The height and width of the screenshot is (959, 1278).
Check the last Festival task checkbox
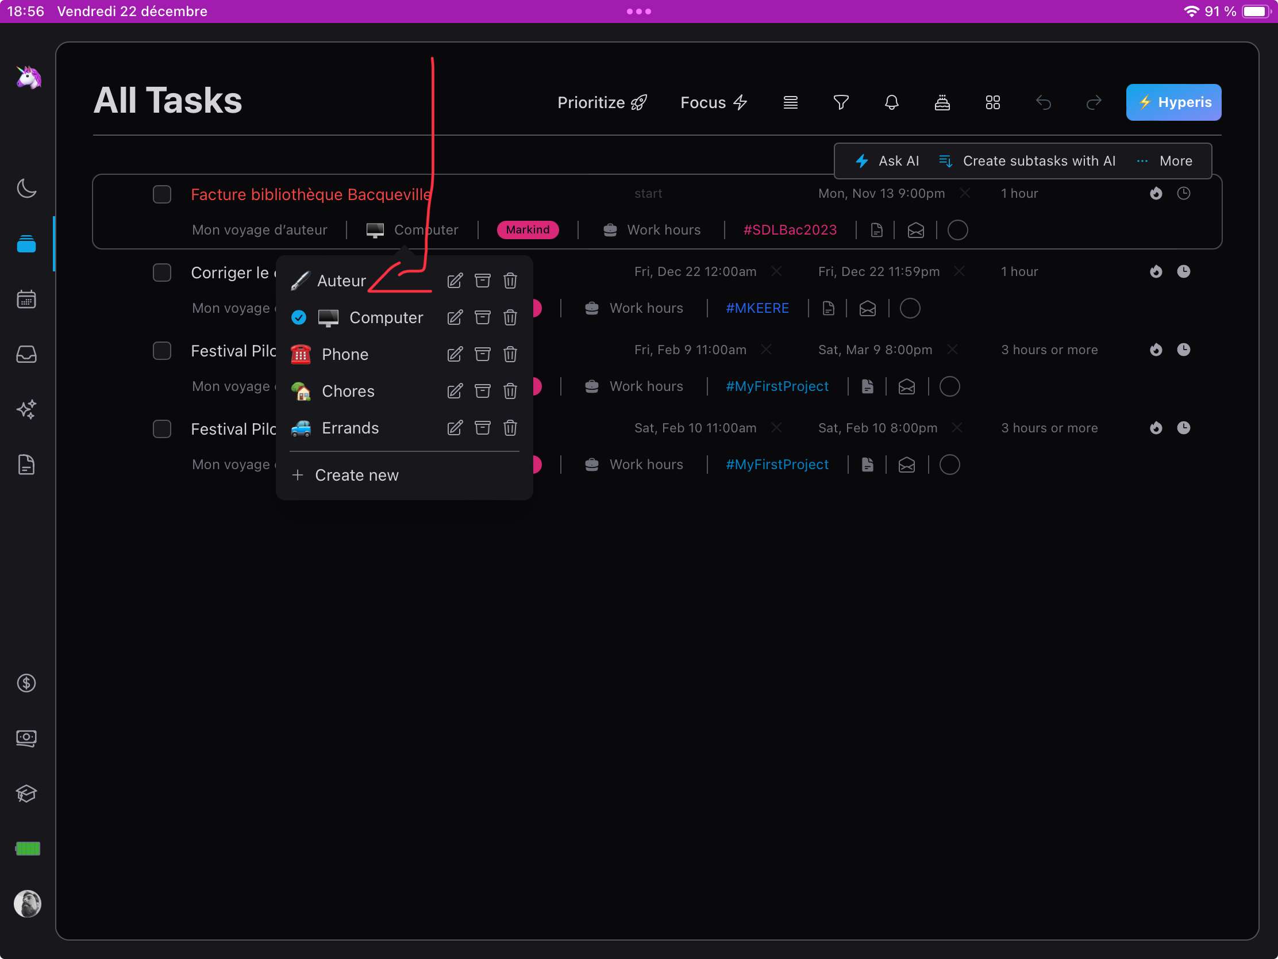point(162,429)
